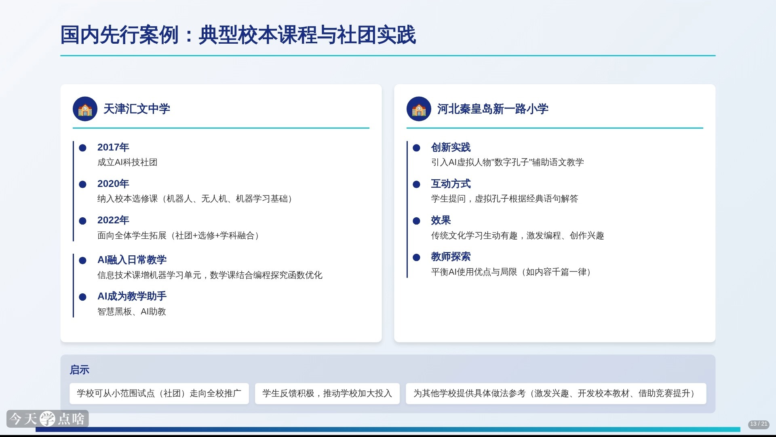Click the 创新实践 heading
The image size is (776, 437).
pos(451,147)
